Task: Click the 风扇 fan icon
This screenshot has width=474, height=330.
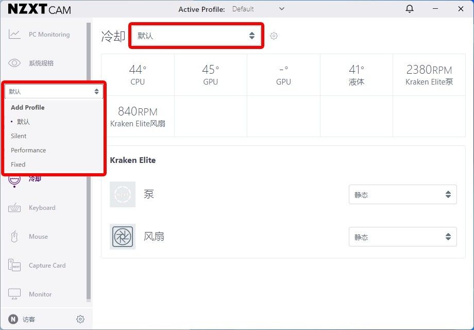Action: [123, 236]
